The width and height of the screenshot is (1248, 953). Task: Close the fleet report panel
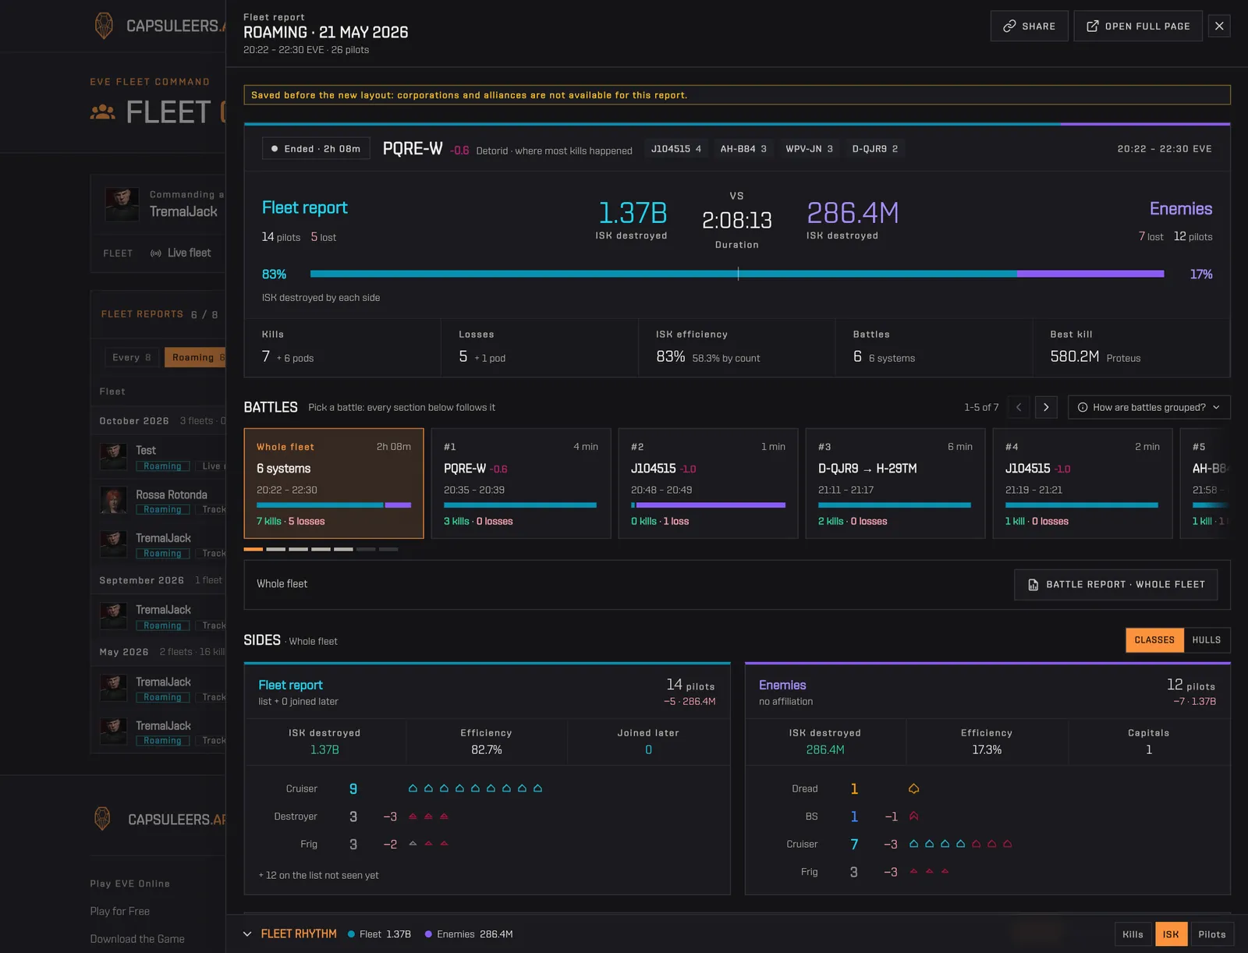coord(1219,26)
